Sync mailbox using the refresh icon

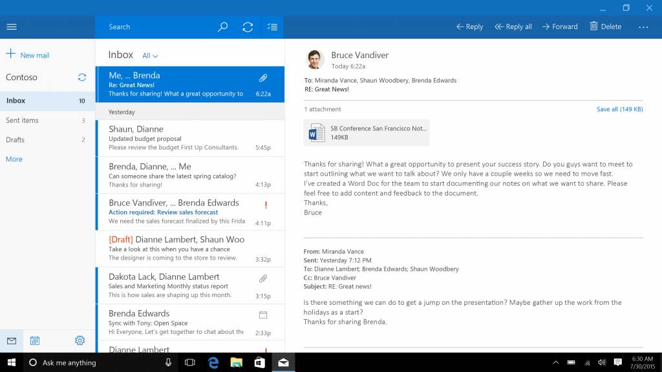[248, 27]
